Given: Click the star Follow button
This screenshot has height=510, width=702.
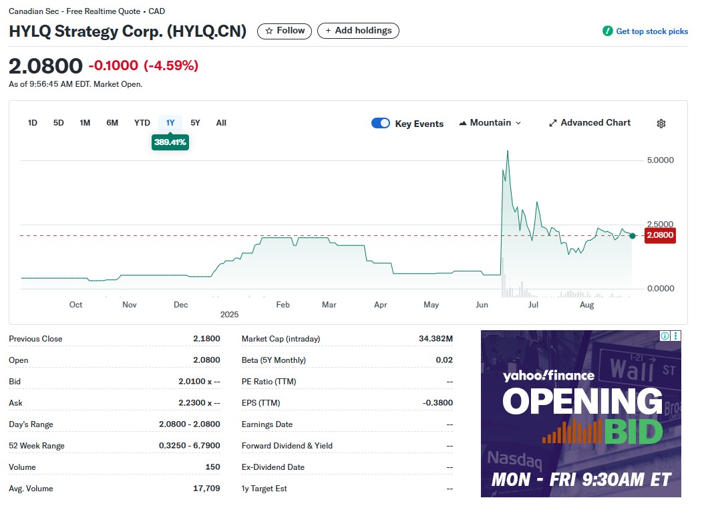Looking at the screenshot, I should pyautogui.click(x=285, y=31).
